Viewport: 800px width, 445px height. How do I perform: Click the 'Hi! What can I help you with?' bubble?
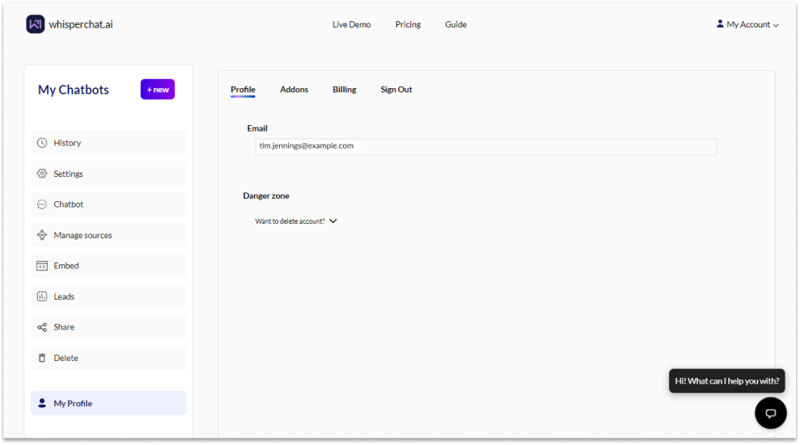coord(726,381)
